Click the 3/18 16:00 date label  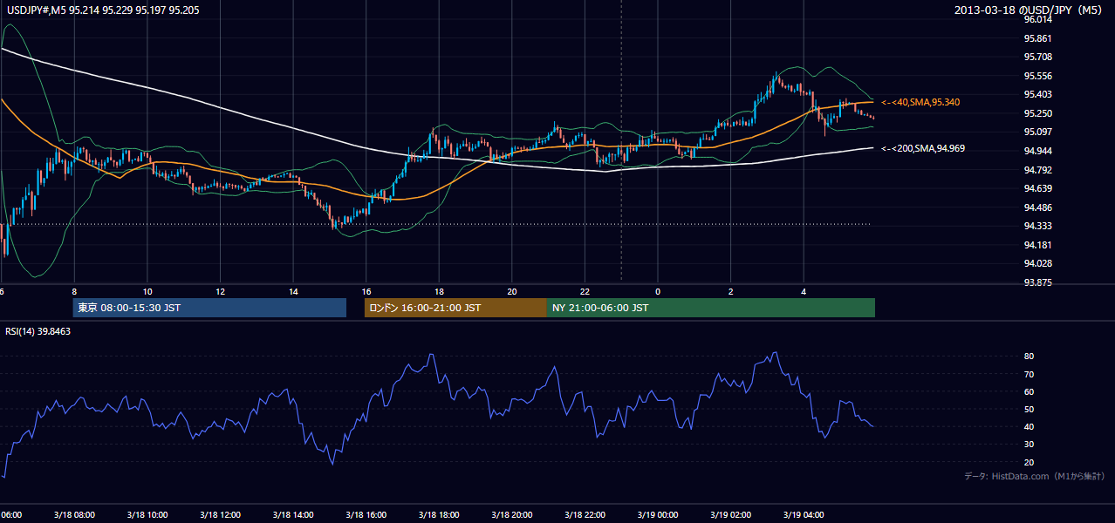point(366,515)
